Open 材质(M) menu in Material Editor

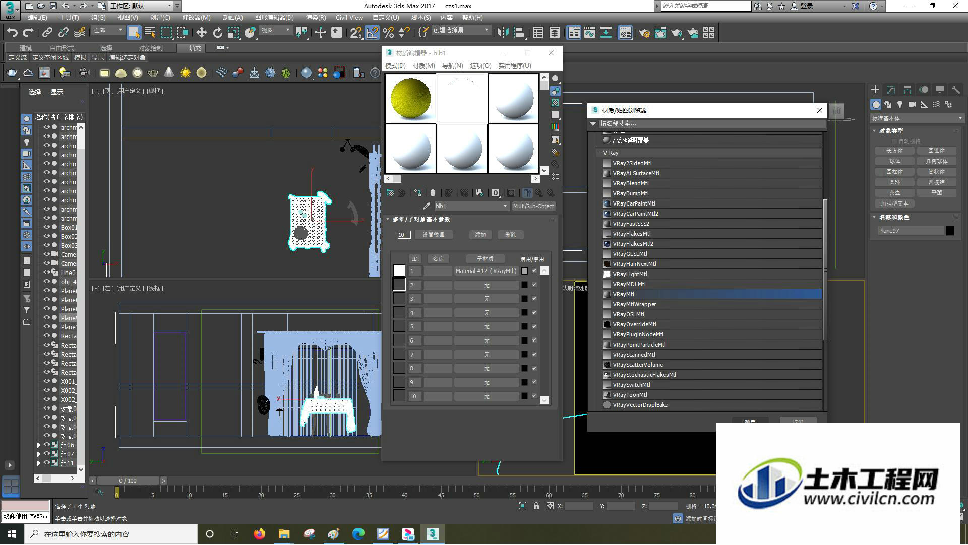tap(423, 66)
